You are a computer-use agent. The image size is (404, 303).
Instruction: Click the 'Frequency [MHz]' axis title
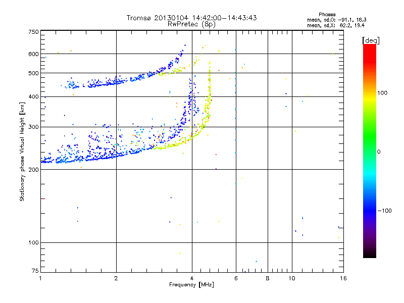[191, 285]
